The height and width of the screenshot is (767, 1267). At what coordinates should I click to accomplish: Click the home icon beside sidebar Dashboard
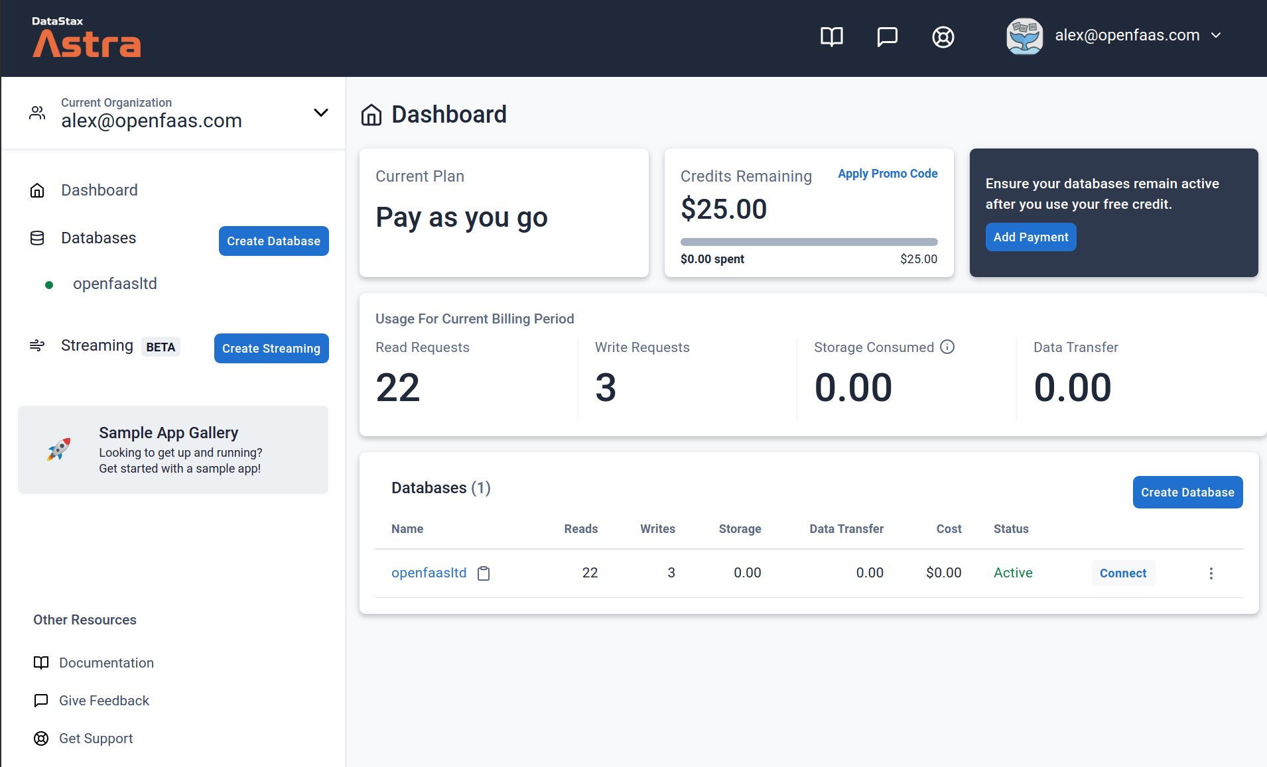pyautogui.click(x=37, y=190)
